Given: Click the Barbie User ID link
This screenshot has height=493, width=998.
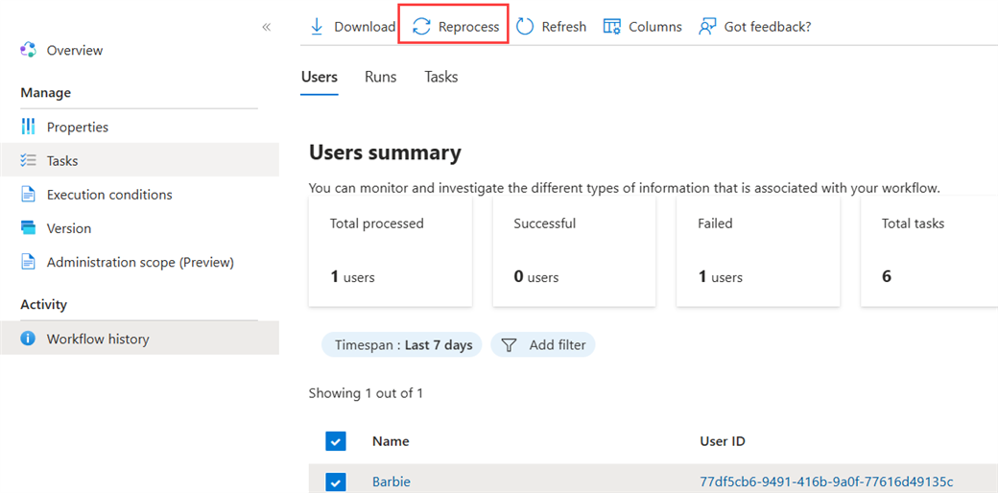Looking at the screenshot, I should (x=826, y=481).
